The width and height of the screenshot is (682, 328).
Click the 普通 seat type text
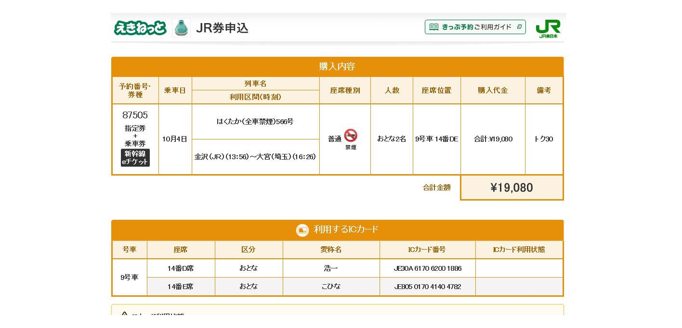[335, 139]
